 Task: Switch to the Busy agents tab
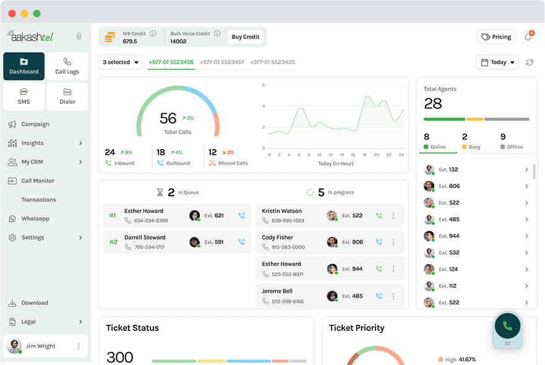[474, 142]
